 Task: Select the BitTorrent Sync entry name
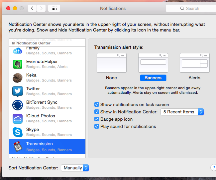(x=42, y=102)
